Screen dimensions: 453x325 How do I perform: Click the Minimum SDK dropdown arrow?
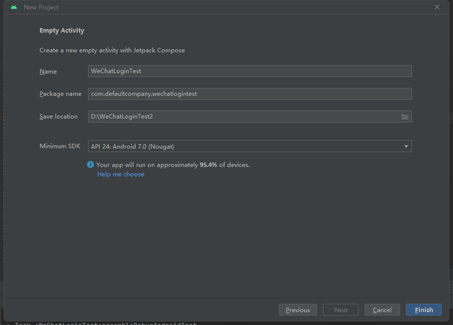[406, 146]
